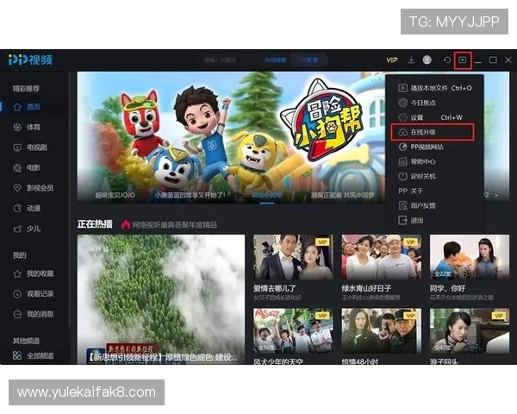Open 浪子回头 thumbnail
Image resolution: width=517 pixels, height=414 pixels.
point(470,331)
